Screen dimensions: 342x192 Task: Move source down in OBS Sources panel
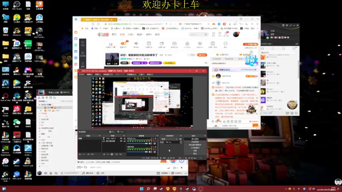(x=121, y=154)
